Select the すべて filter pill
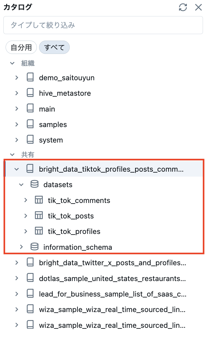 (54, 47)
